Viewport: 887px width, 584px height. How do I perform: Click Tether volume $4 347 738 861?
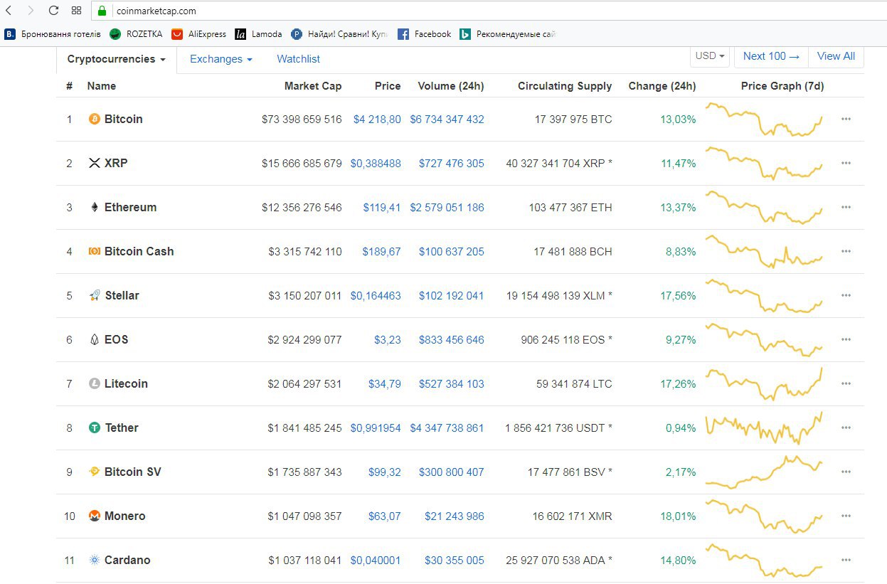coord(447,428)
